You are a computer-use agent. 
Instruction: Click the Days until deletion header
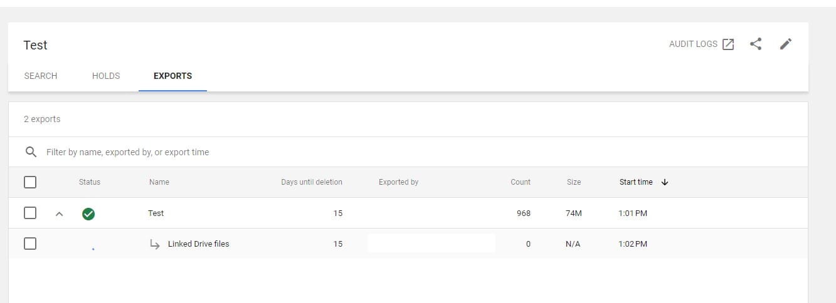pyautogui.click(x=312, y=182)
